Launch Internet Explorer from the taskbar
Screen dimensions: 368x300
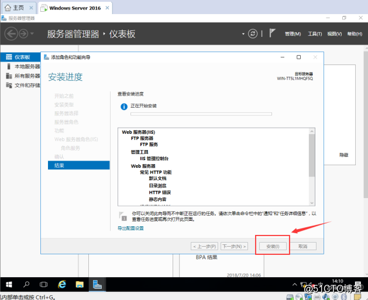pos(62,285)
